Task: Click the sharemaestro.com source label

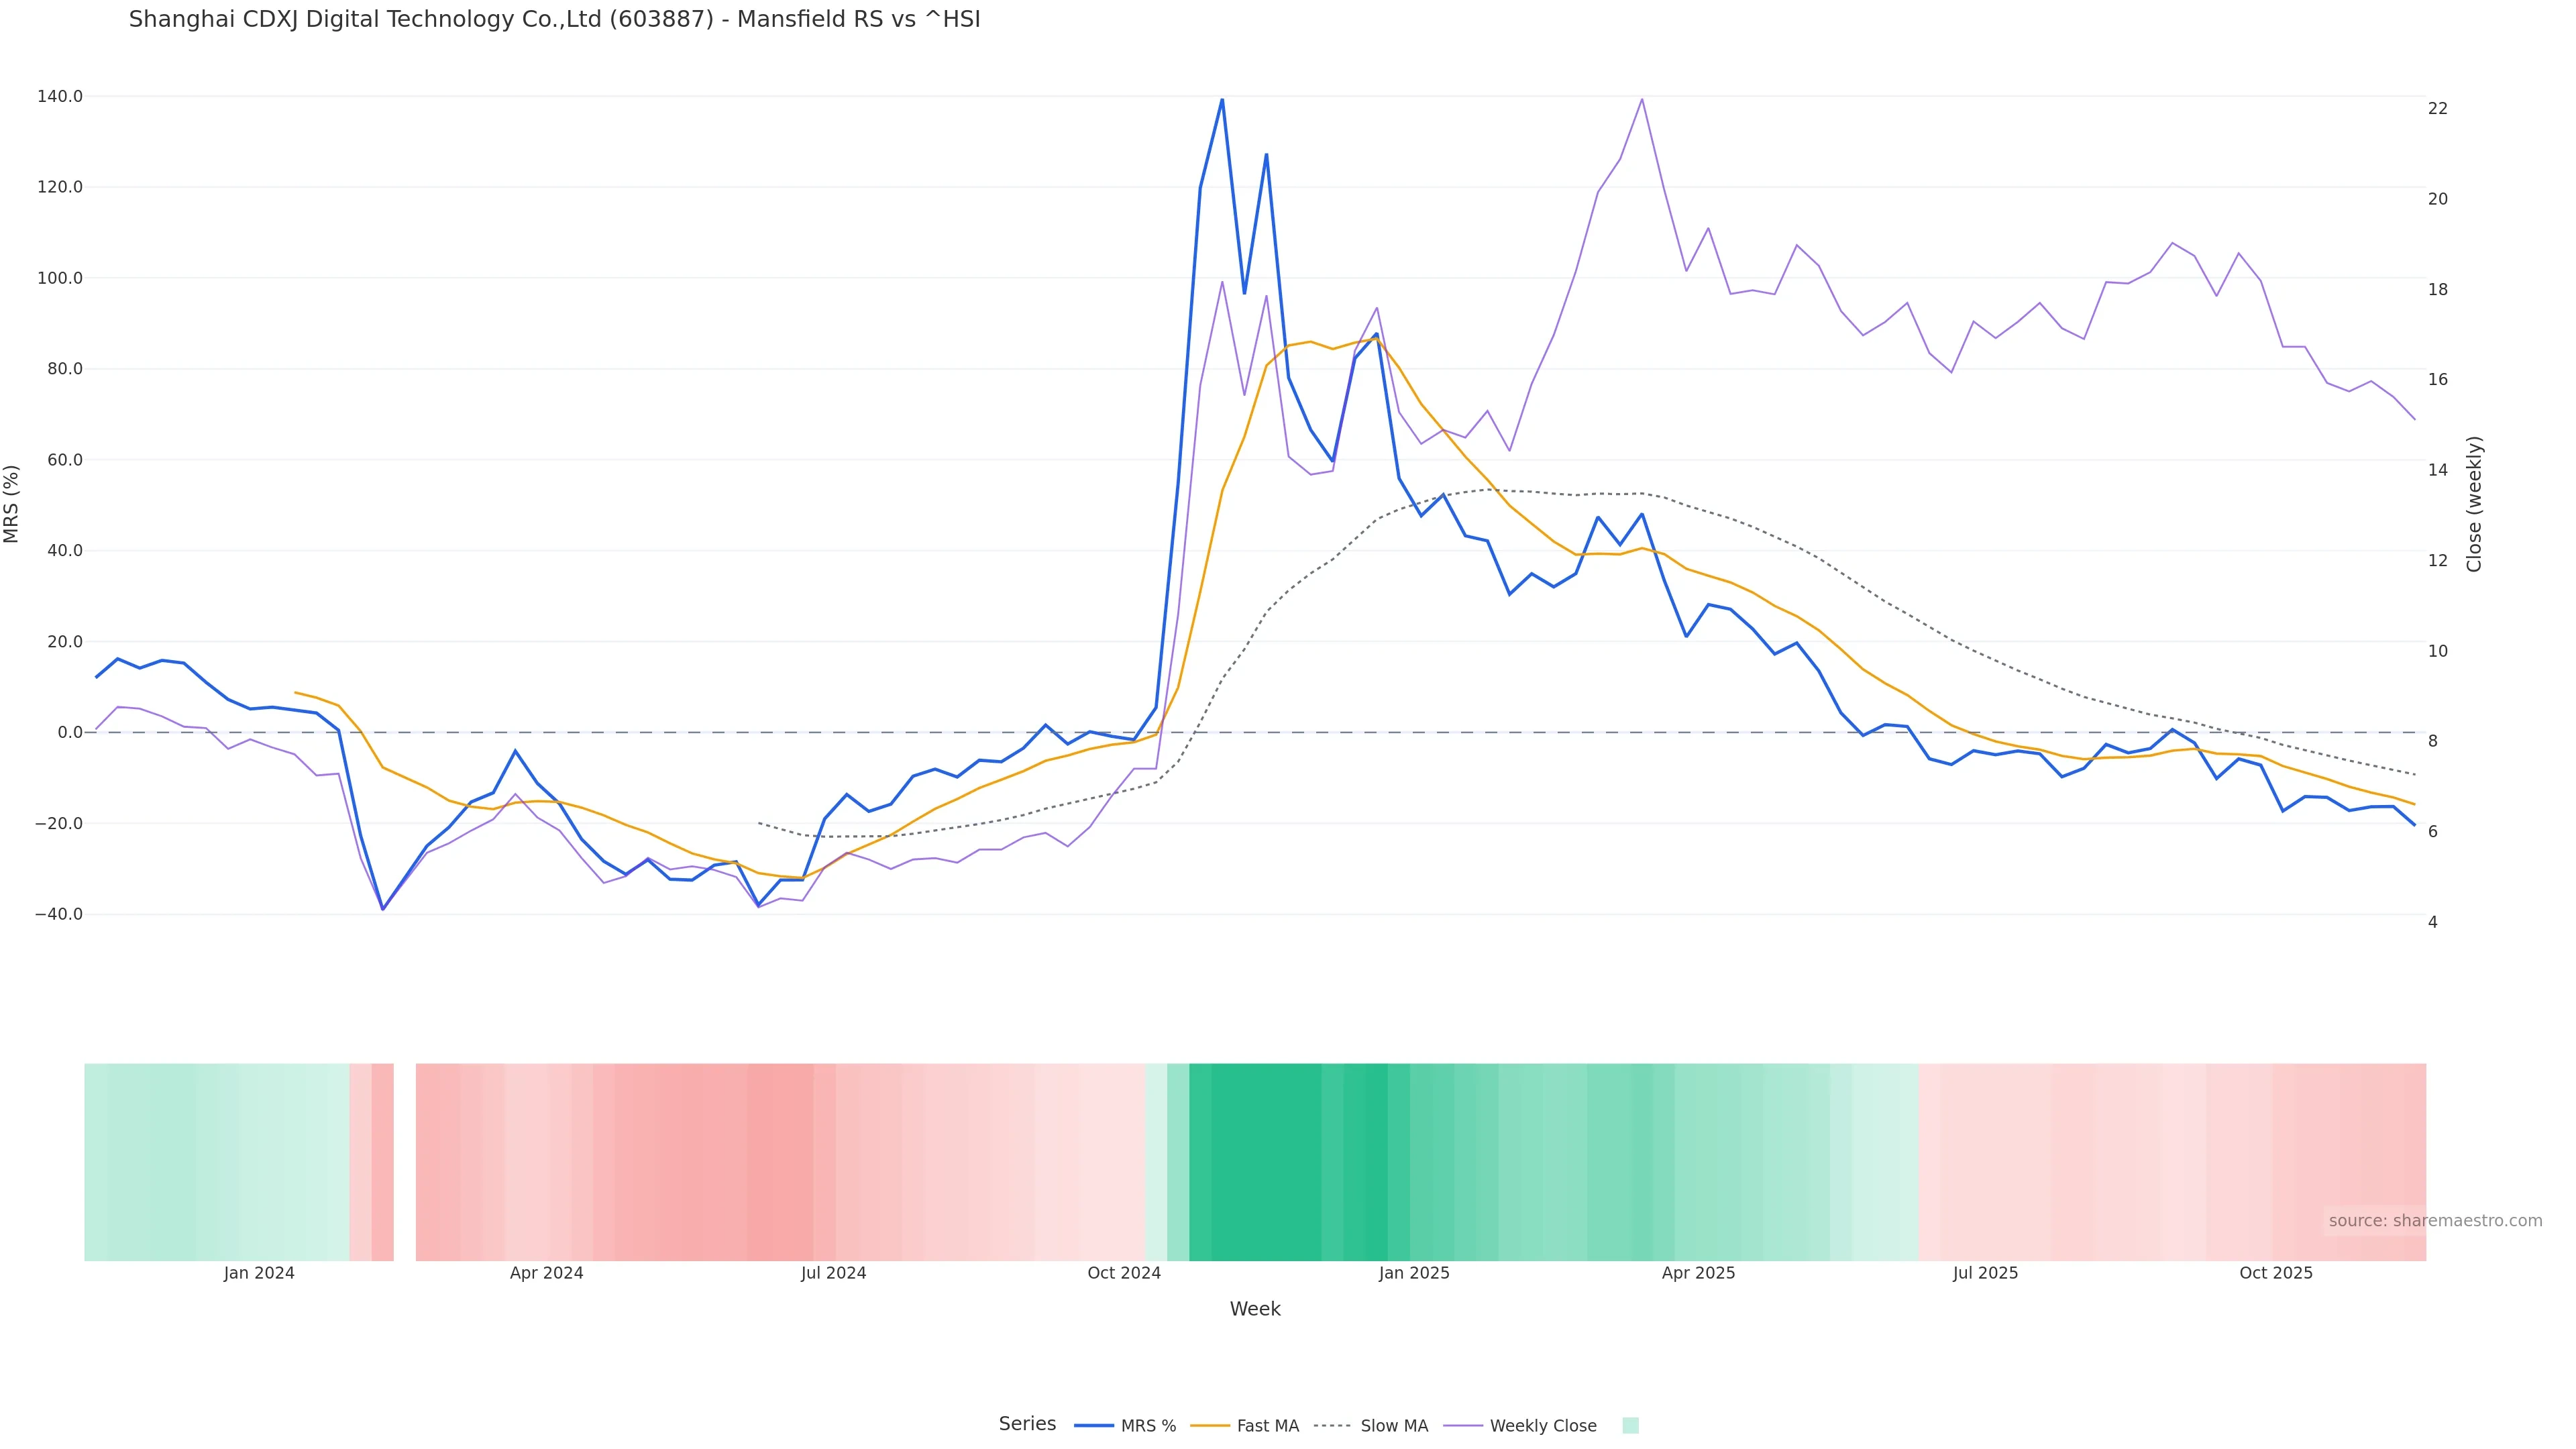Action: (2434, 1221)
